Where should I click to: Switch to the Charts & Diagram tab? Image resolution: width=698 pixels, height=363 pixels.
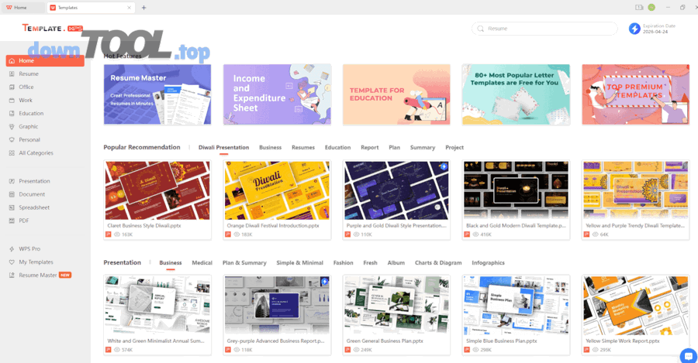(x=438, y=263)
